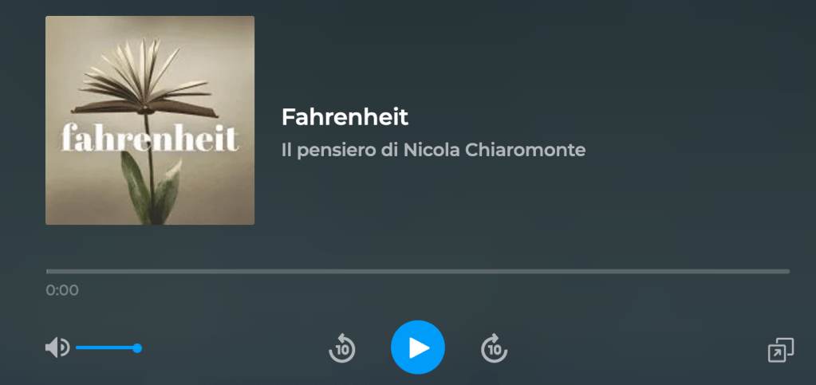Jump to the start of the progress bar
Screen dimensions: 816x385
click(47, 271)
